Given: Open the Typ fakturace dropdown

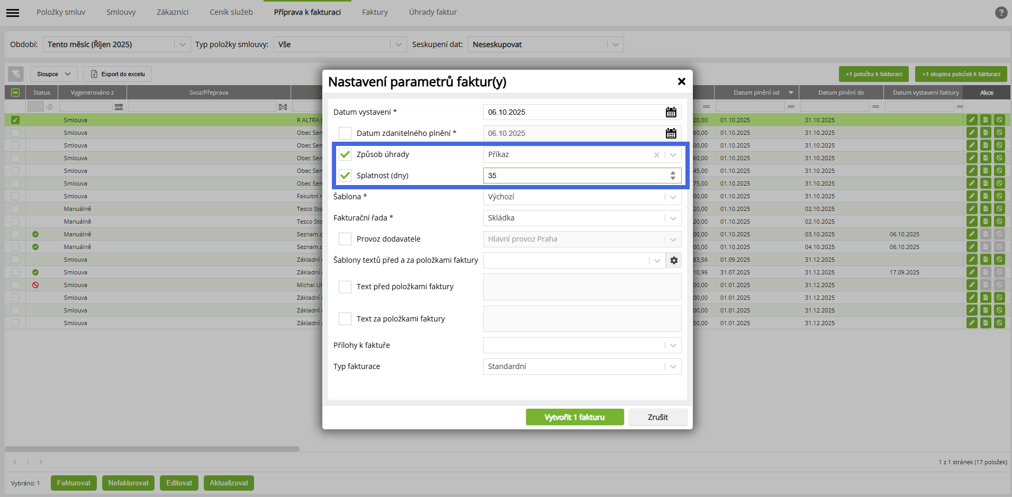Looking at the screenshot, I should (673, 366).
